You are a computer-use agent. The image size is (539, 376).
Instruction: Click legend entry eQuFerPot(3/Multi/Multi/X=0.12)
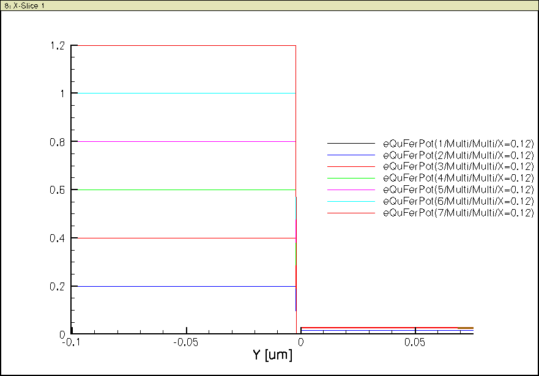(459, 166)
